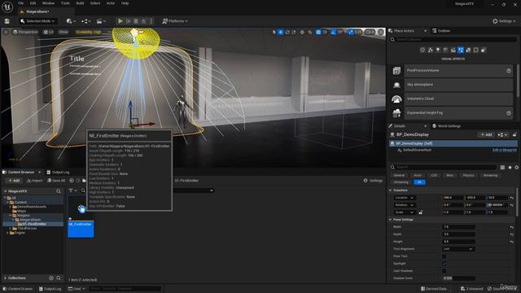
Task: Click the Place Actors search field
Action: 454,40
